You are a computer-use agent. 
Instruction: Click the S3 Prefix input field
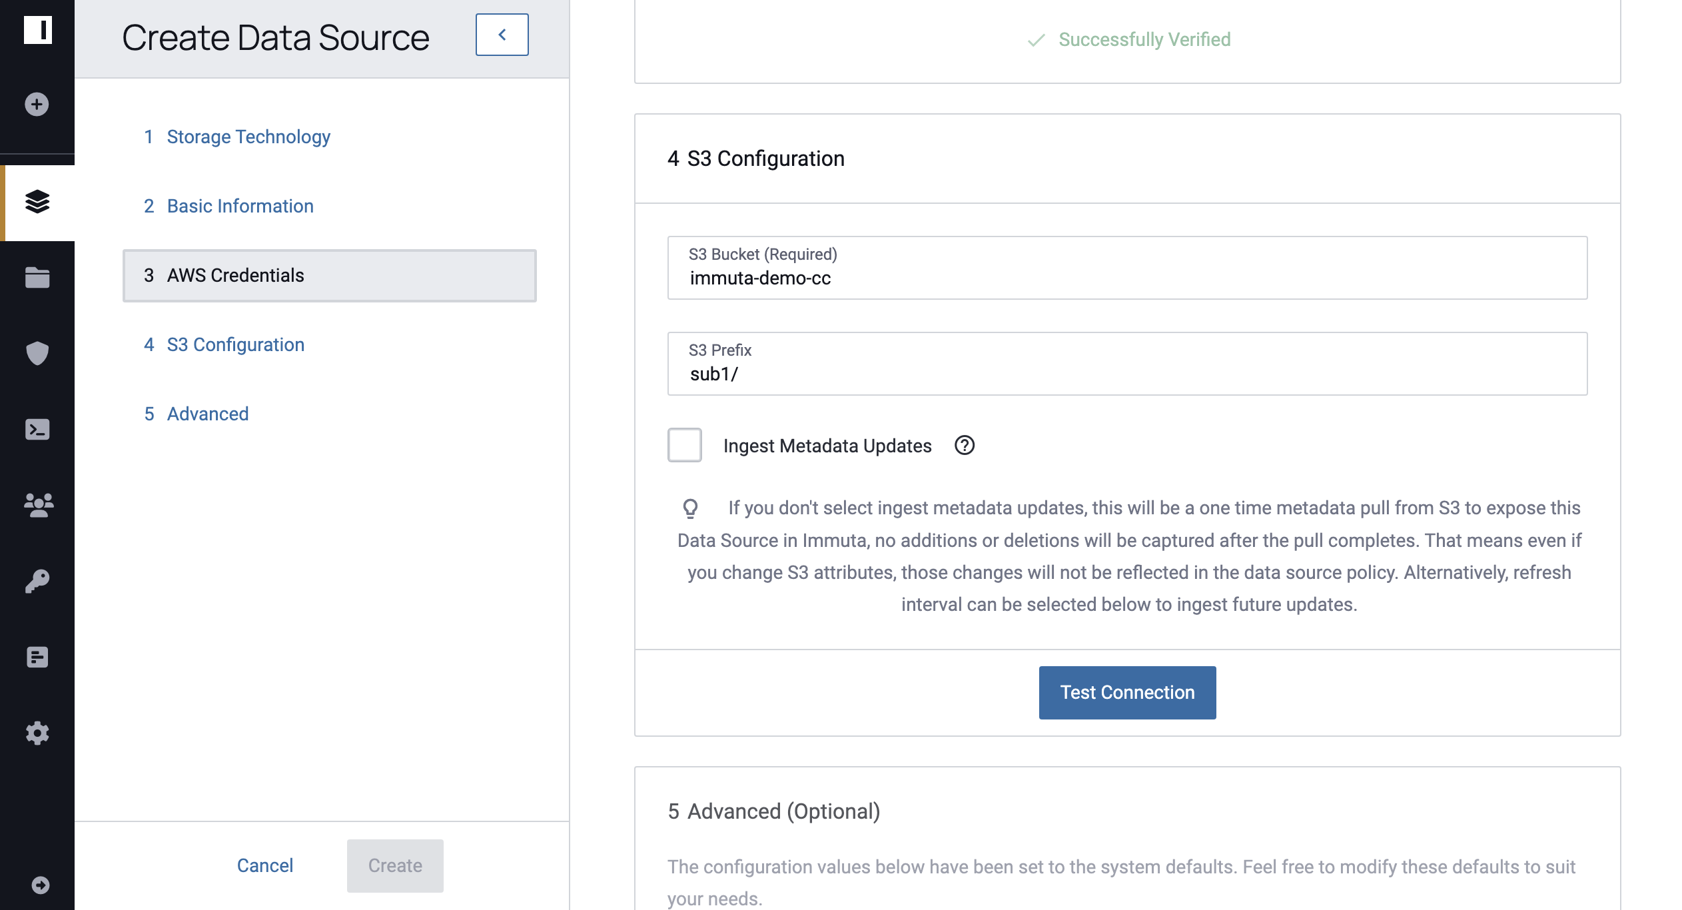pos(1127,364)
